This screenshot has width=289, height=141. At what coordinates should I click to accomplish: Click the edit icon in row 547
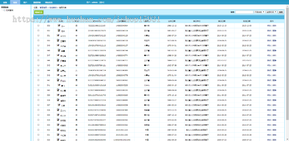(59, 55)
